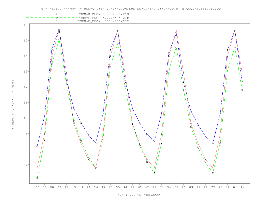264x204 pixels.
Task: Click y-axis tick label 13
Action: [26, 72]
